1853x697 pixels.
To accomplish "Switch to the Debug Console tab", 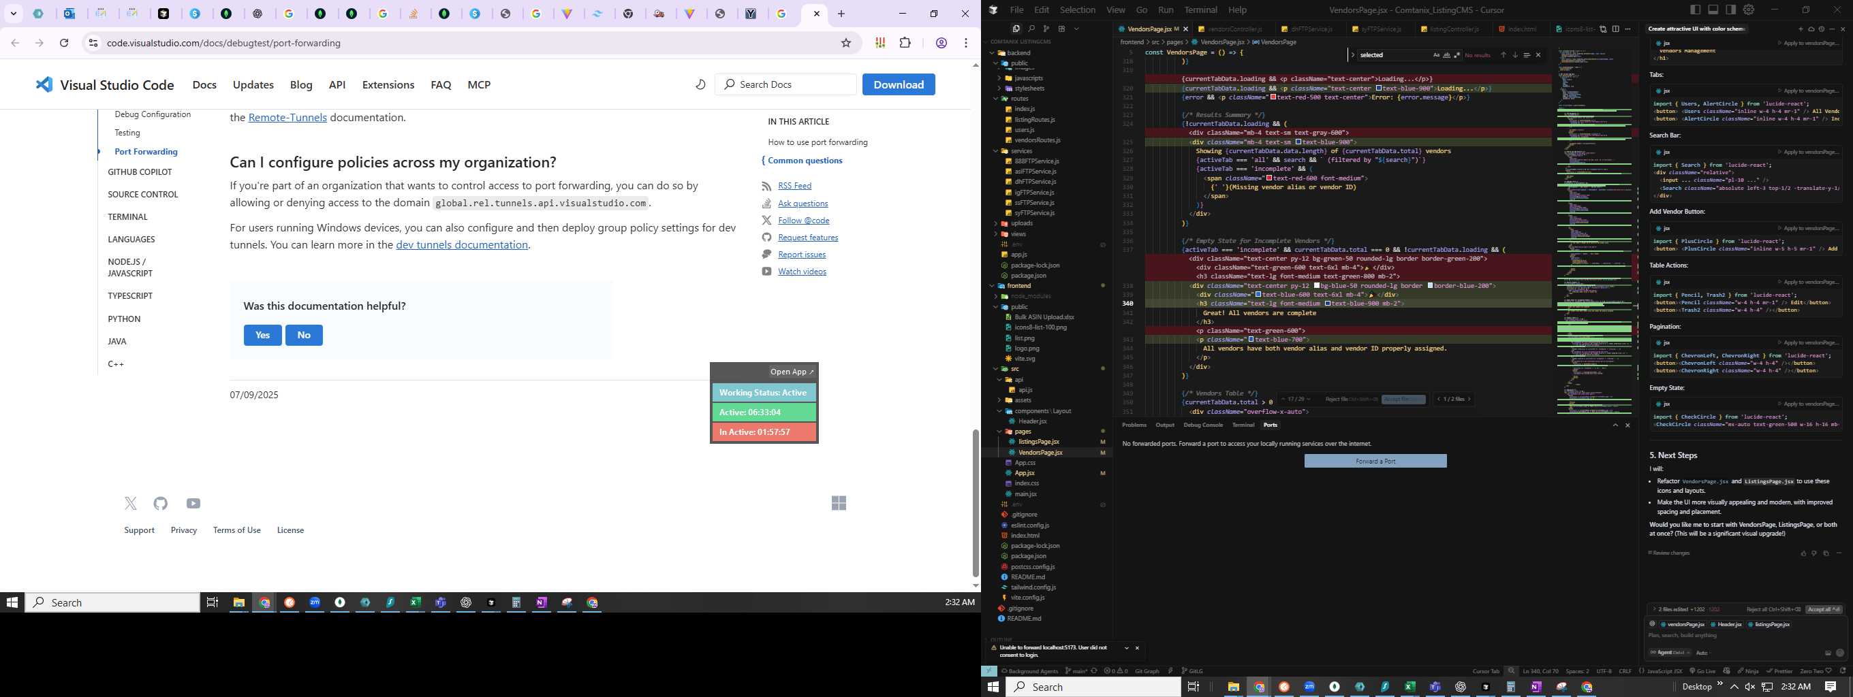I will click(x=1204, y=425).
